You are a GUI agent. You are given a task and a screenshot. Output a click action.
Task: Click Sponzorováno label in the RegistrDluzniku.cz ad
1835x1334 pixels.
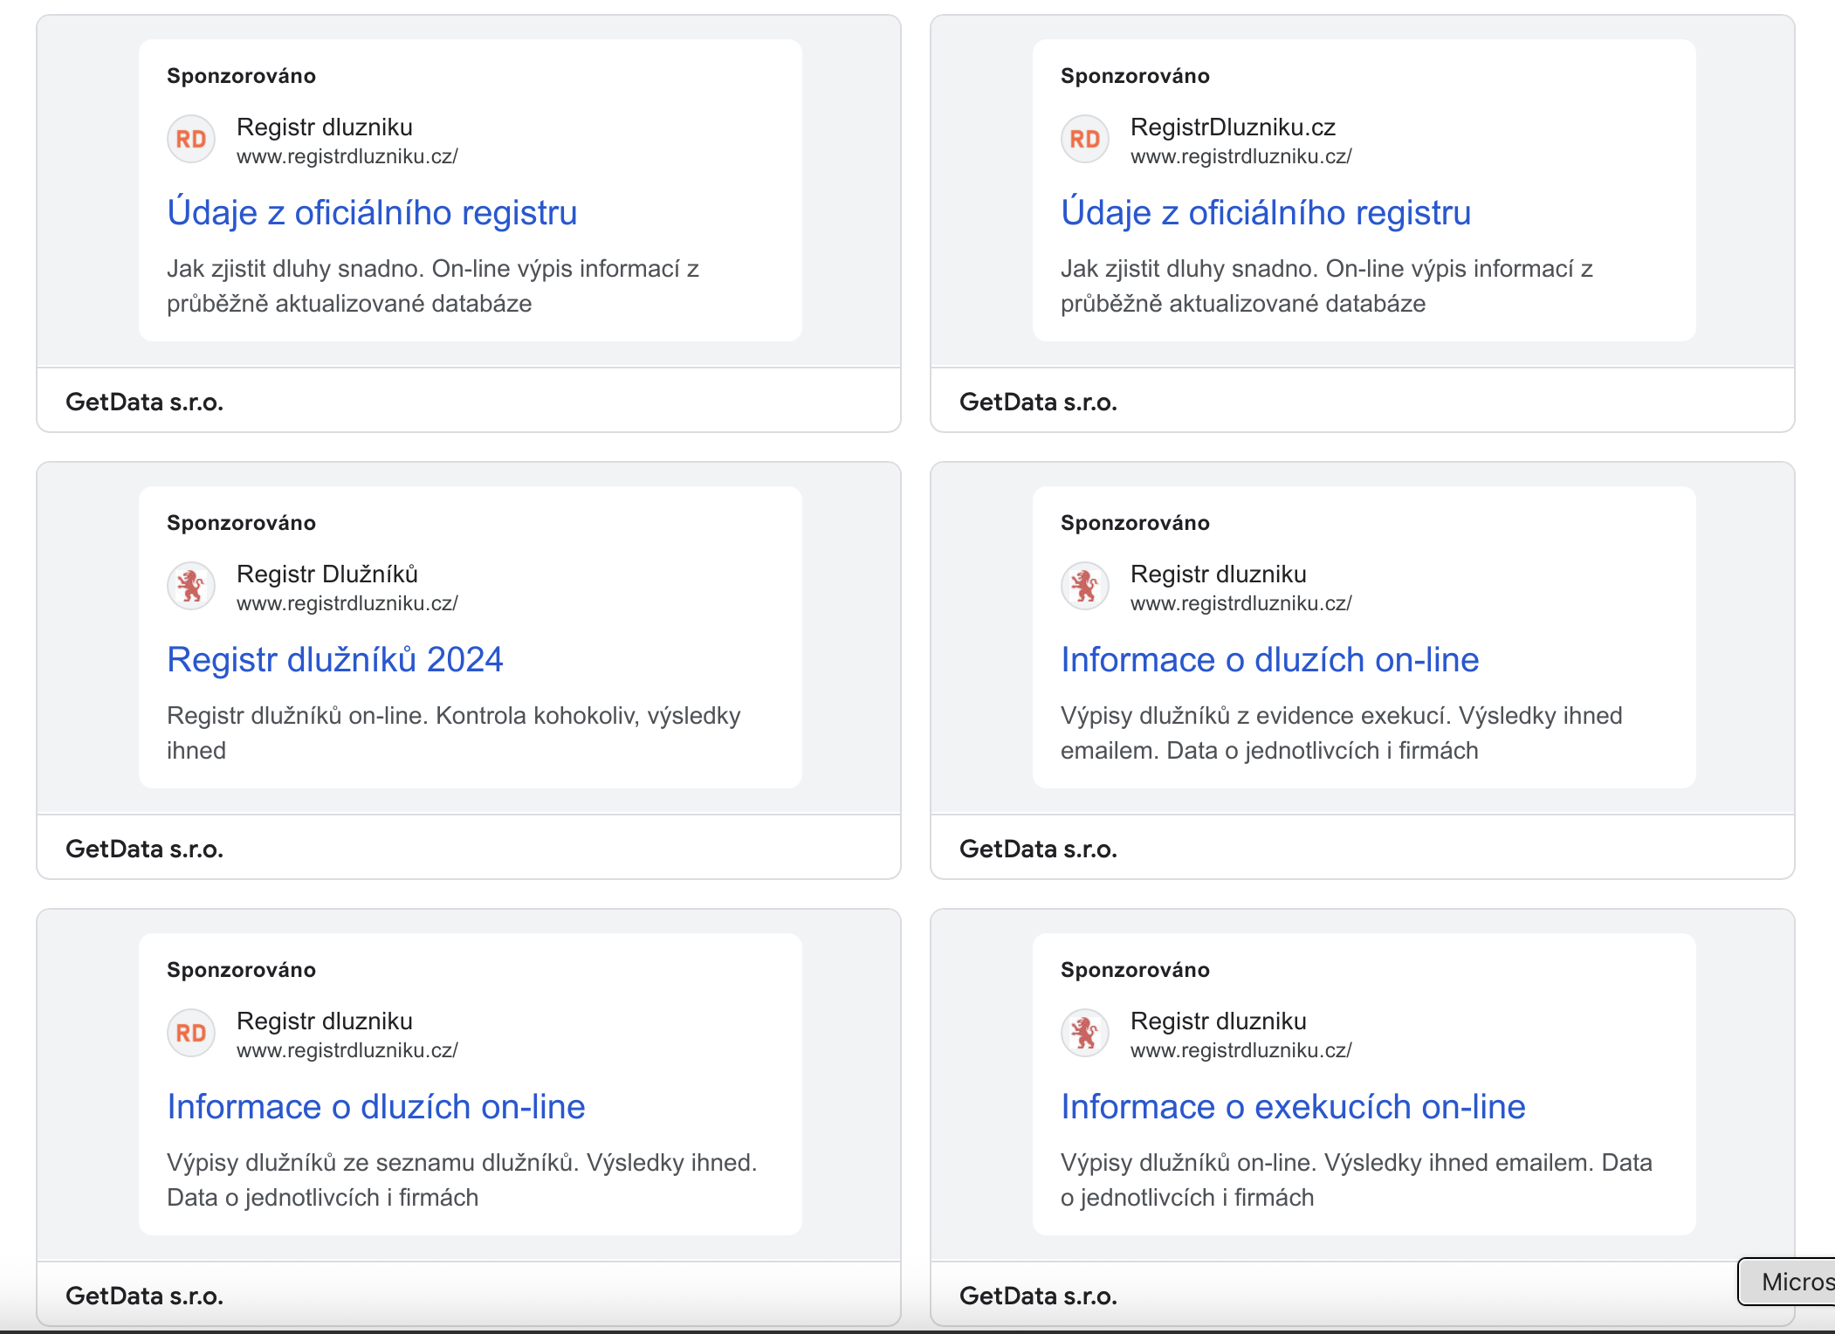pos(1135,76)
